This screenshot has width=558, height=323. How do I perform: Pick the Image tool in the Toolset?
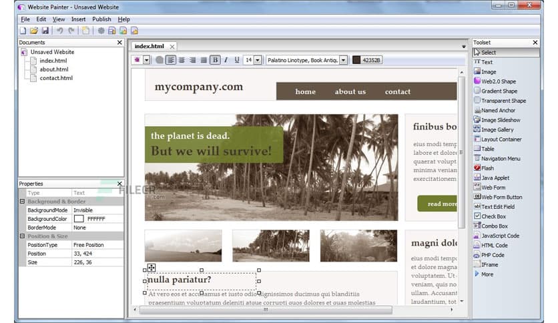(x=485, y=71)
